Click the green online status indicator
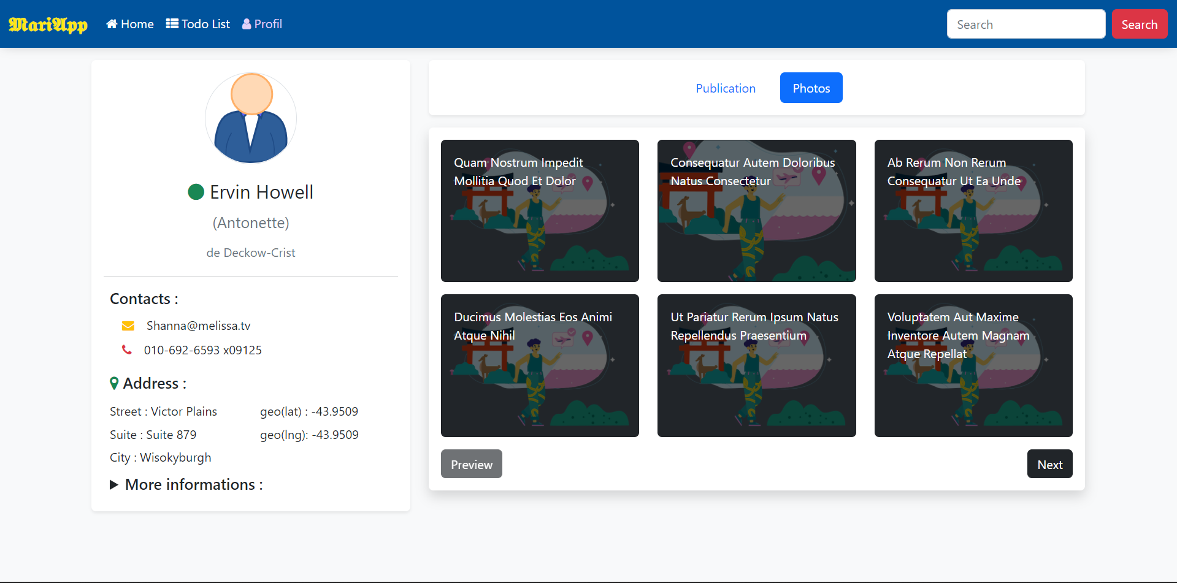 tap(195, 191)
